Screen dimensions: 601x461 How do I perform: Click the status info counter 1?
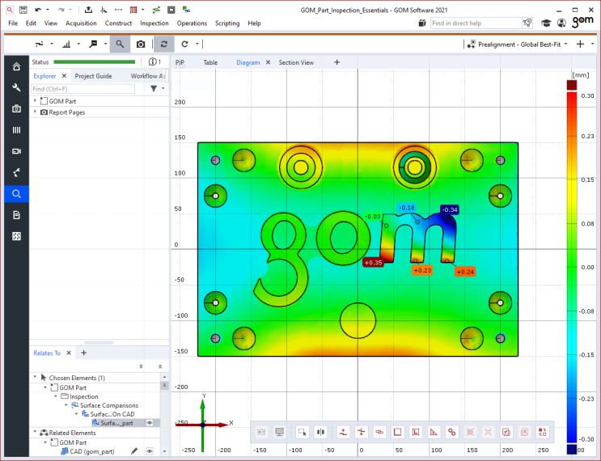(154, 61)
